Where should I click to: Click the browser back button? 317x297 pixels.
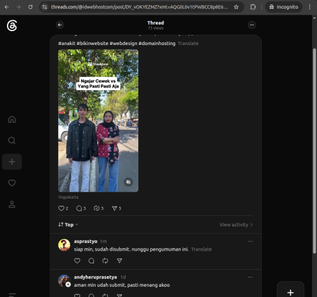point(7,7)
